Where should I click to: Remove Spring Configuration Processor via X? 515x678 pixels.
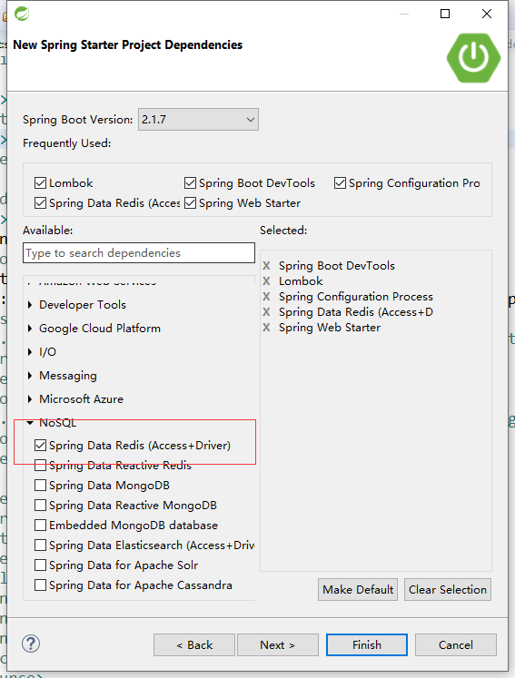[266, 297]
